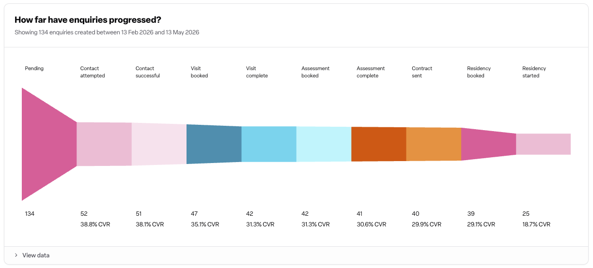Select the 18.7% CVR value
Viewport: 593px width, 268px height.
point(536,224)
